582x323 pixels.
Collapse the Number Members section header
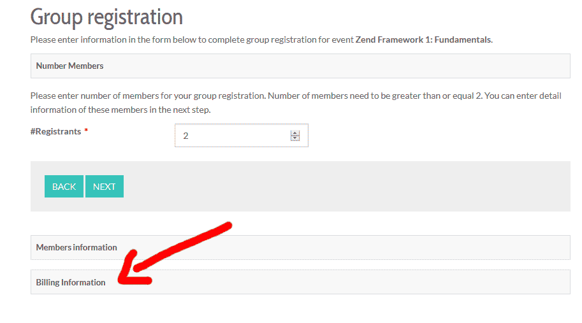[x=300, y=66]
